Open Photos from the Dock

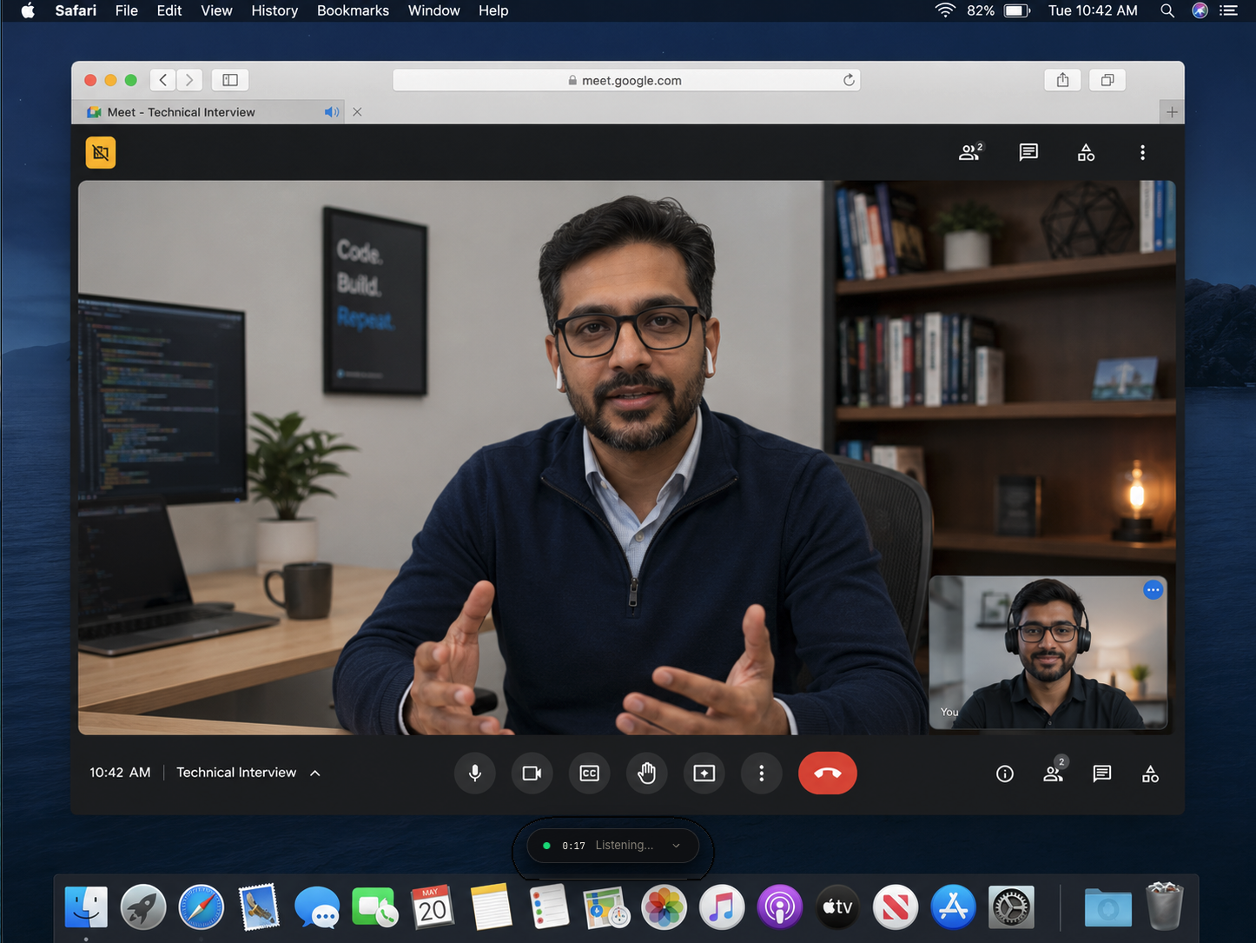664,907
